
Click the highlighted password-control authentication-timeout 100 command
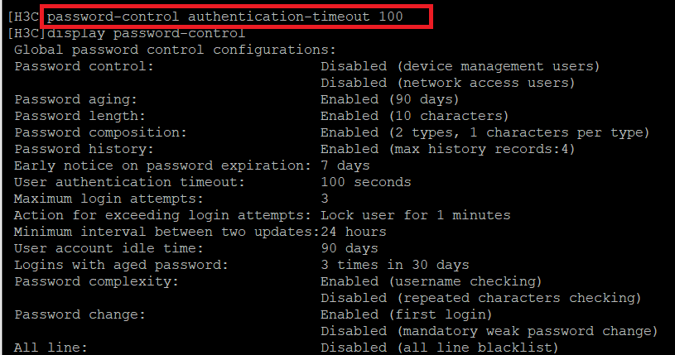point(237,16)
